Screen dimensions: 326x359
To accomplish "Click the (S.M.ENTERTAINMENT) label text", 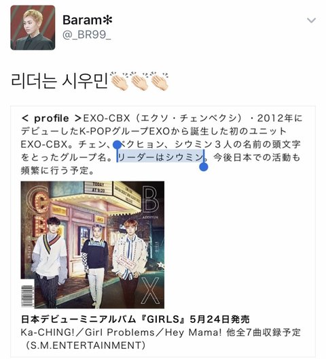I will [84, 345].
